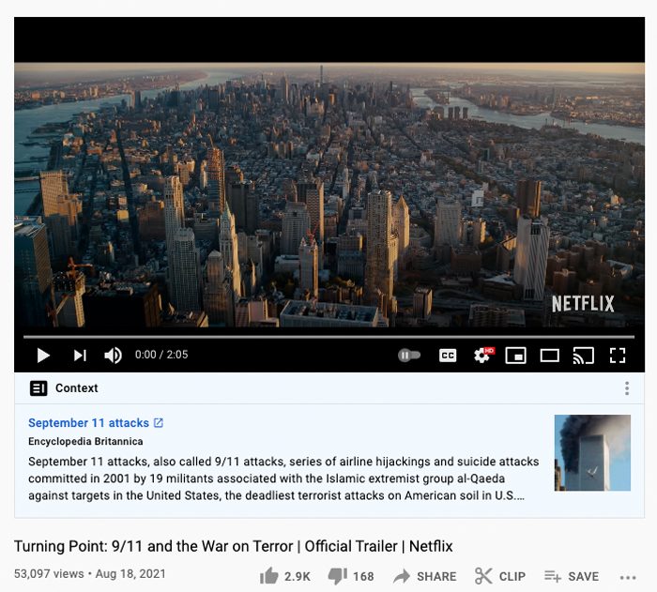This screenshot has height=592, width=657.
Task: Open the video settings gear
Action: coord(482,356)
